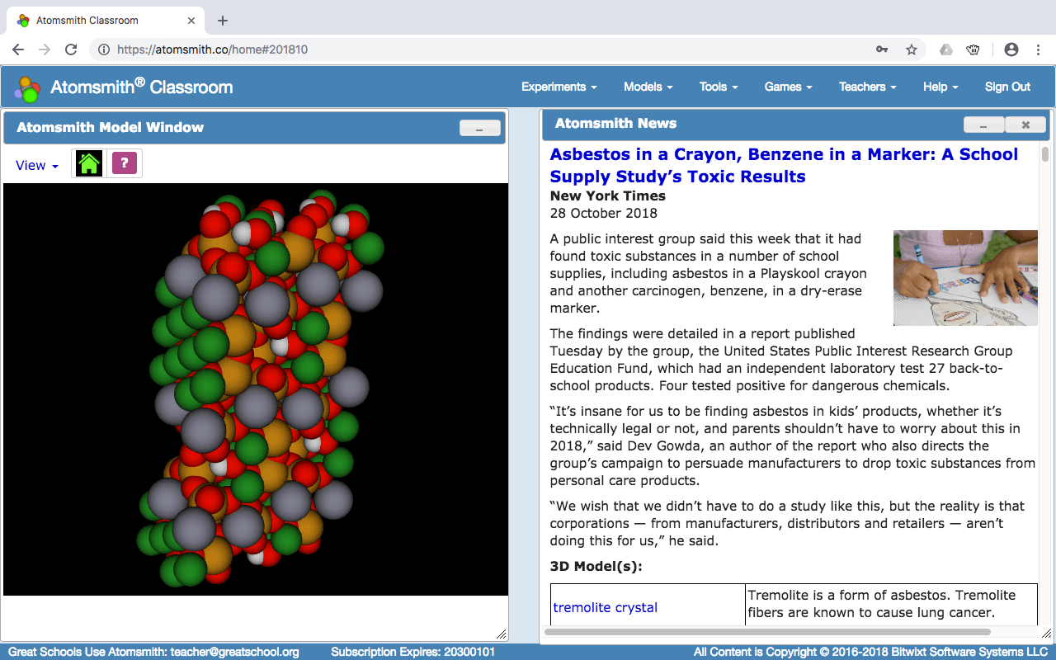Screen dimensions: 1056x660
Task: Click the browser back arrow
Action: [x=18, y=49]
